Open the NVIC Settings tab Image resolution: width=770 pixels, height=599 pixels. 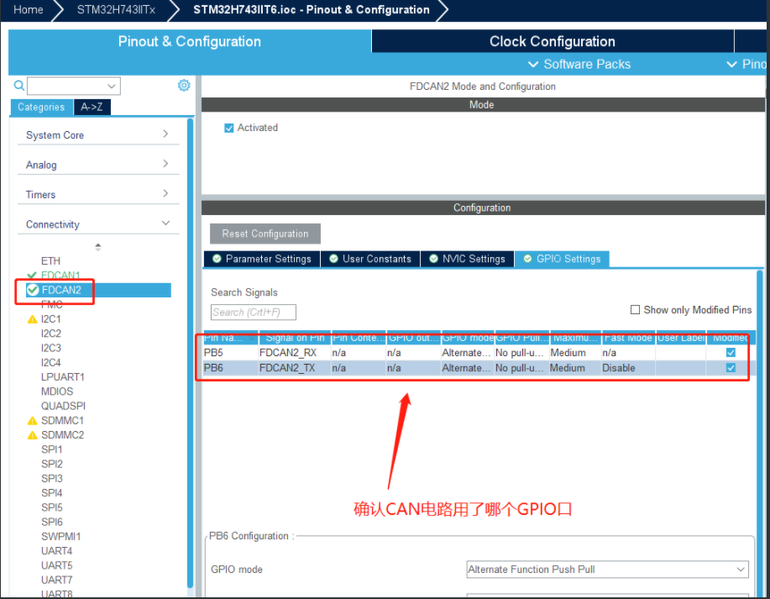click(467, 259)
